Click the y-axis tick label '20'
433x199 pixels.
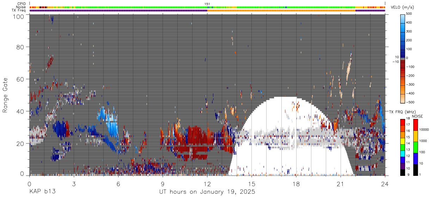pyautogui.click(x=20, y=143)
